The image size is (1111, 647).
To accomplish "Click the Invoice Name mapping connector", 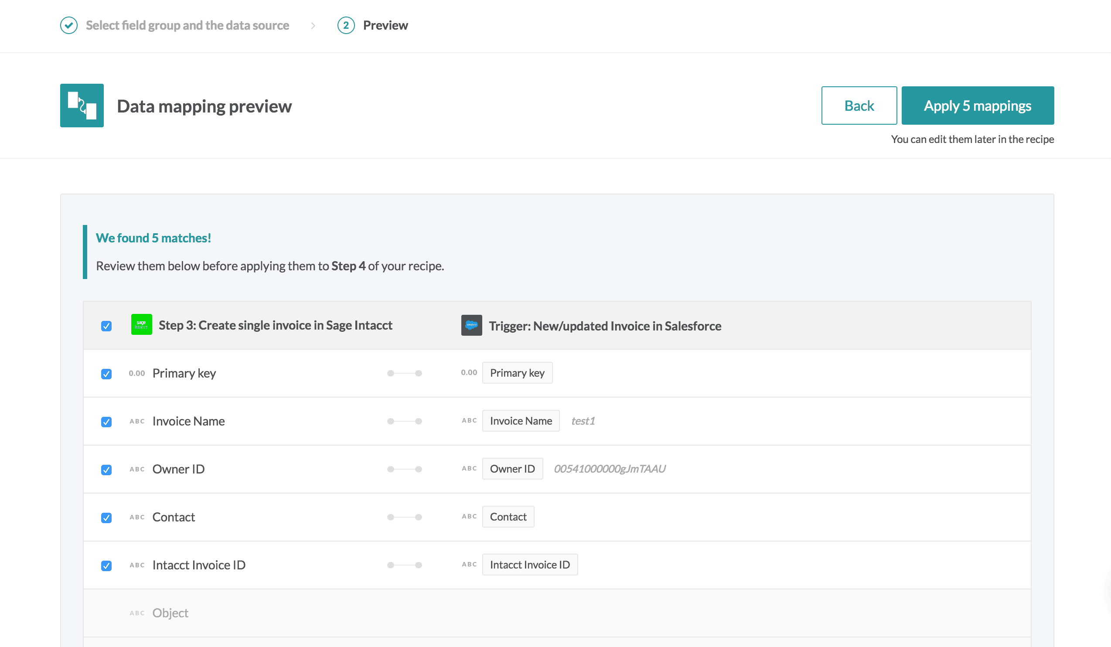I will tap(404, 421).
